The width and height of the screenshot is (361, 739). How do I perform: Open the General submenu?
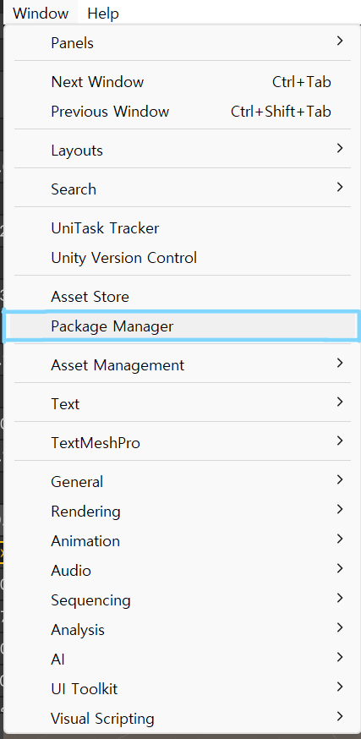(182, 482)
